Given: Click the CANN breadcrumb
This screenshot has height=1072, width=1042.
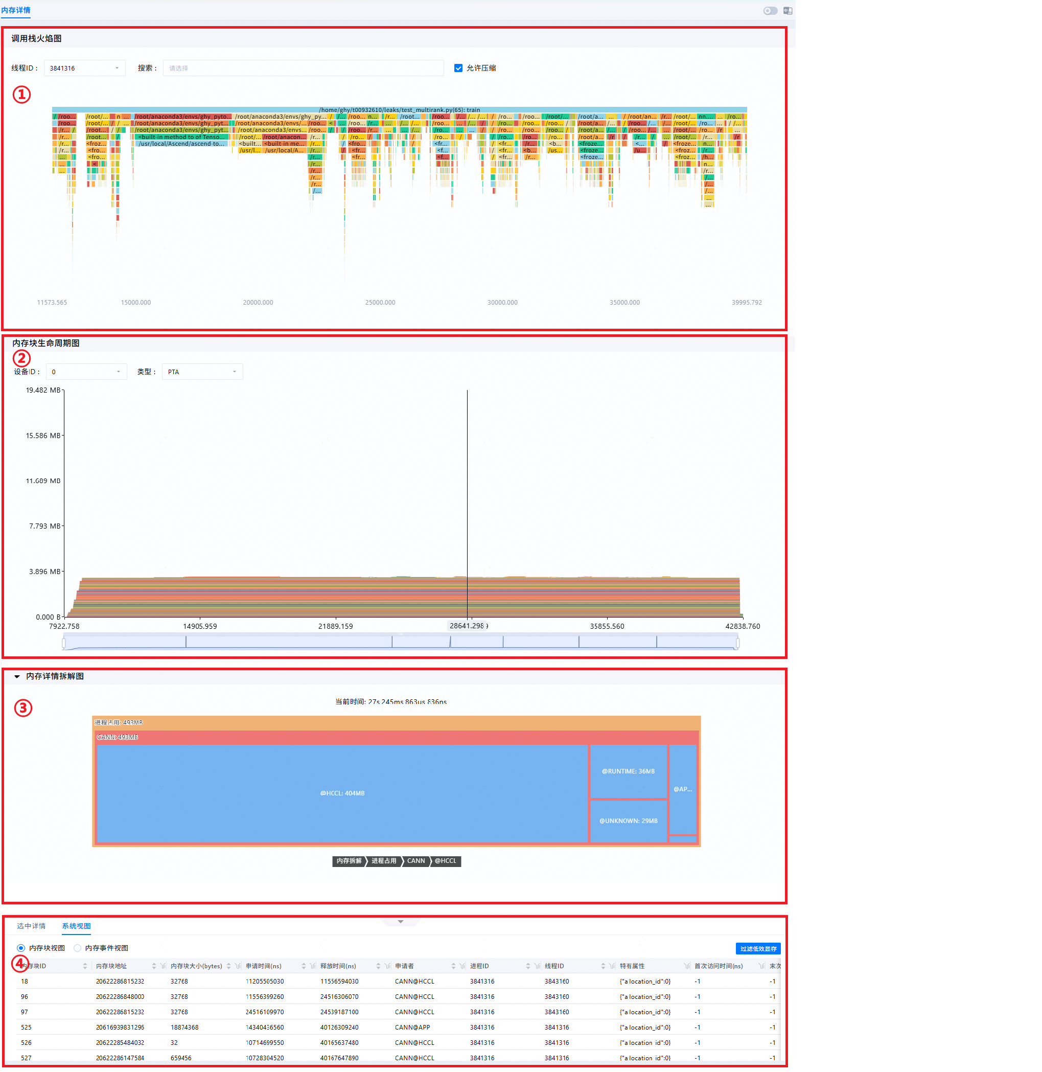Looking at the screenshot, I should pos(416,861).
